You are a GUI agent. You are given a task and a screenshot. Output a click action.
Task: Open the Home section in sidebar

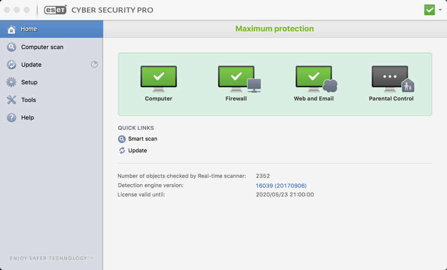tap(51, 29)
